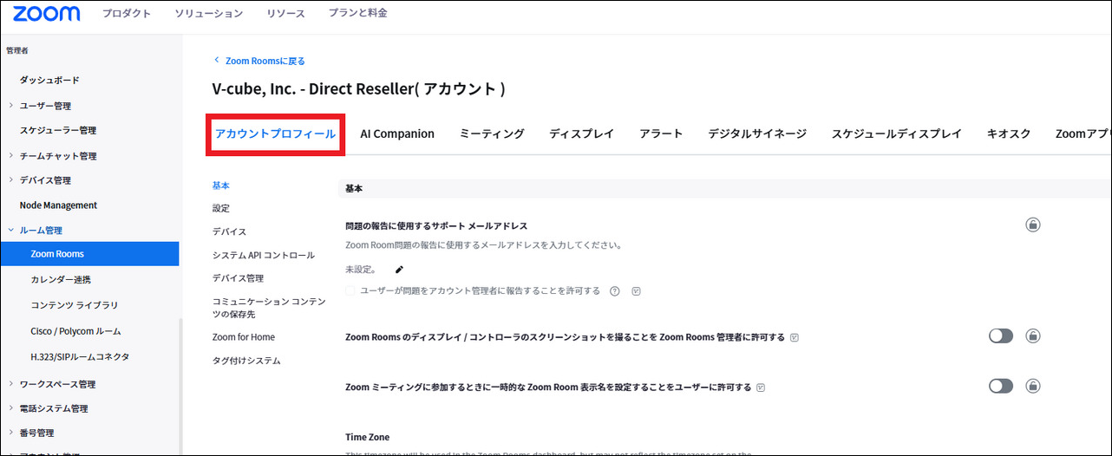Switch to キオスク tab
Viewport: 1112px width, 456px height.
[1009, 134]
